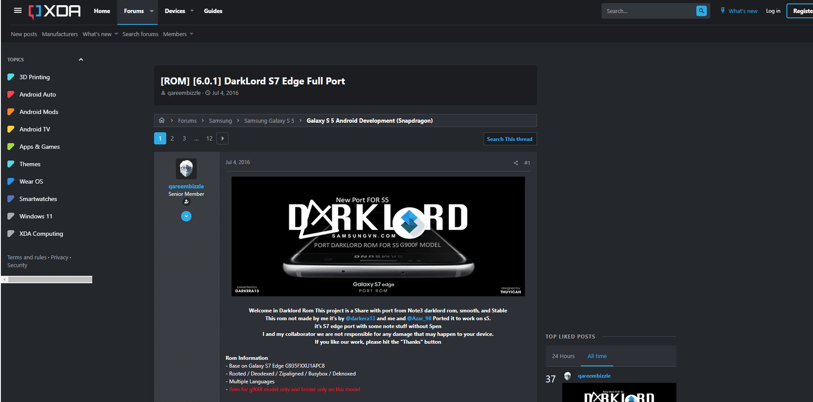Viewport: 813px width, 402px height.
Task: Click the Windows 11 tag icon
Action: click(x=11, y=216)
